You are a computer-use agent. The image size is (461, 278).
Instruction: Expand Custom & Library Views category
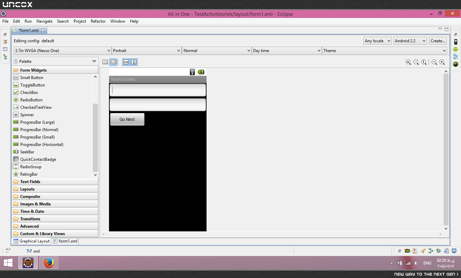(55, 234)
